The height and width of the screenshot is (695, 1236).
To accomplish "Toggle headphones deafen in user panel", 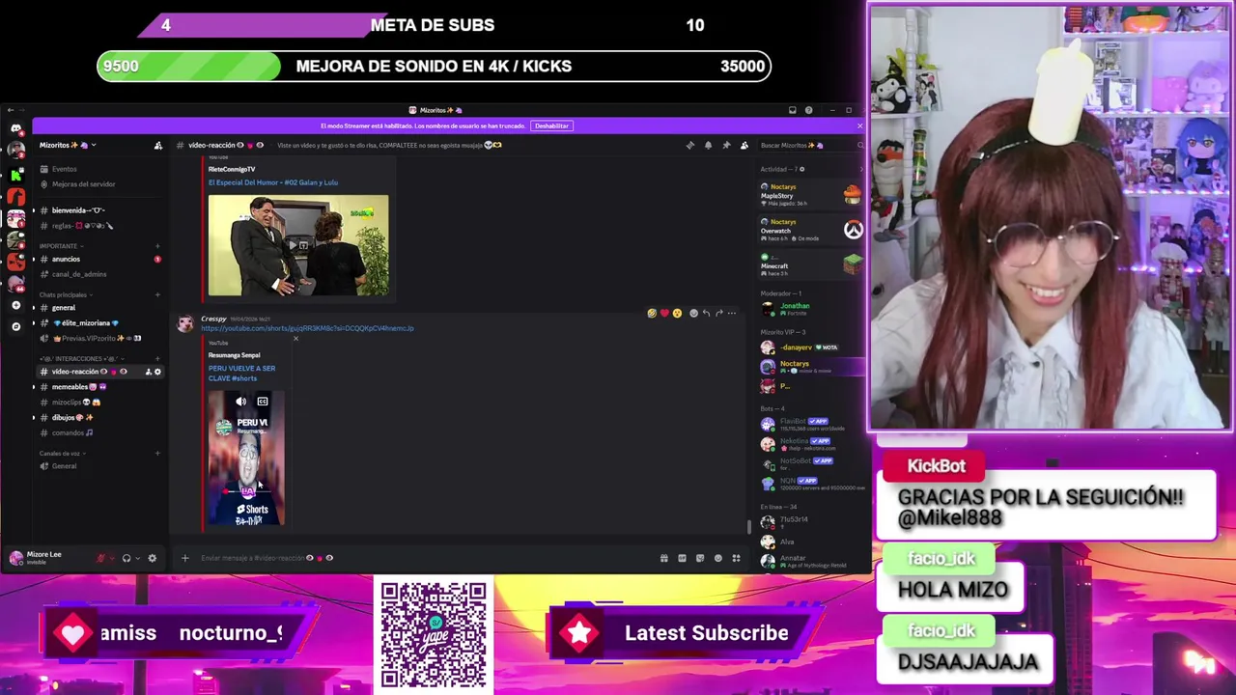I will 126,558.
